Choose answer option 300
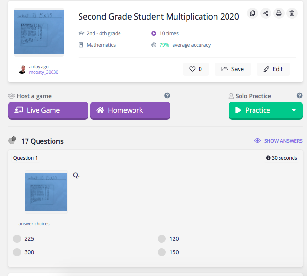 [17, 252]
